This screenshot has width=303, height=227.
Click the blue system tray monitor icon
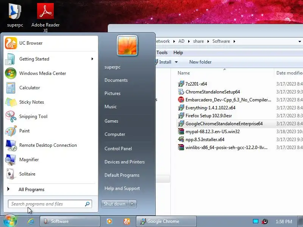[256, 221]
